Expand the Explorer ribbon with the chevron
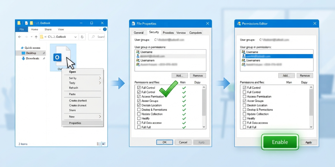Viewport: 335px width, 167px height. tap(100, 29)
